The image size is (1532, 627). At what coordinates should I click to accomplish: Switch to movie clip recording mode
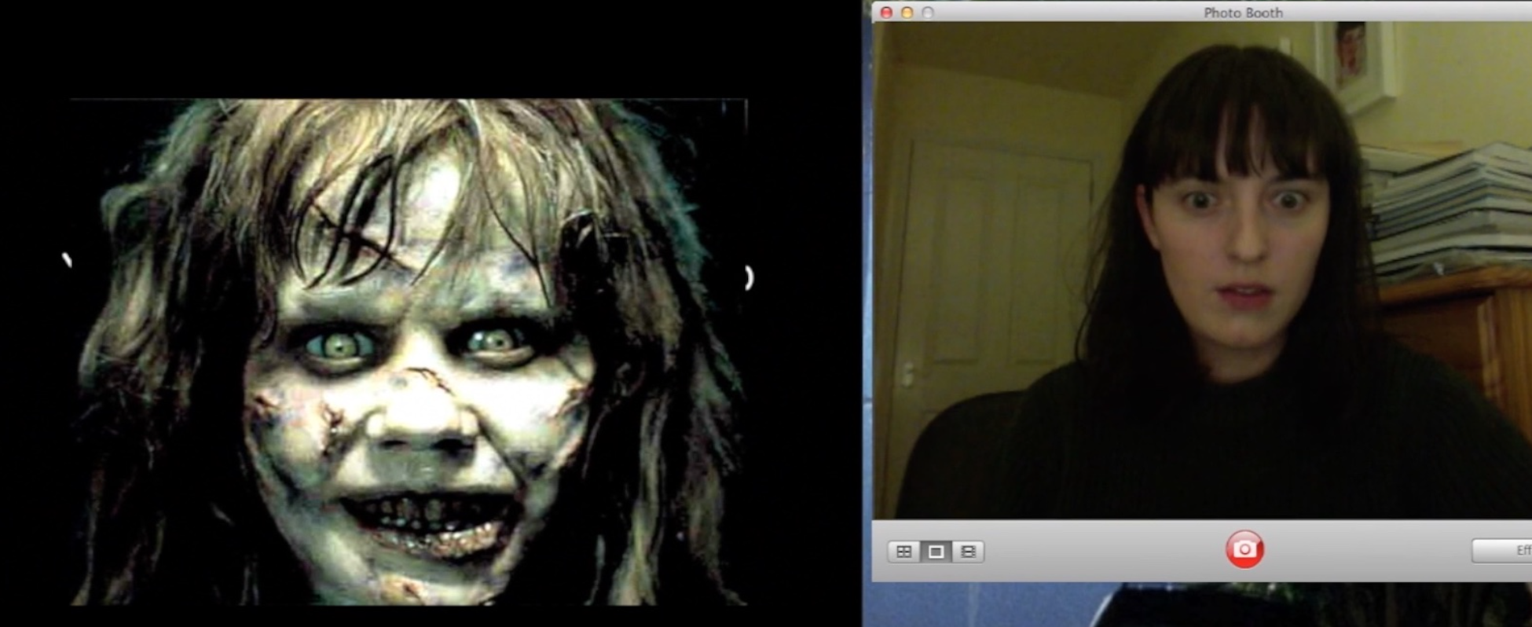968,552
